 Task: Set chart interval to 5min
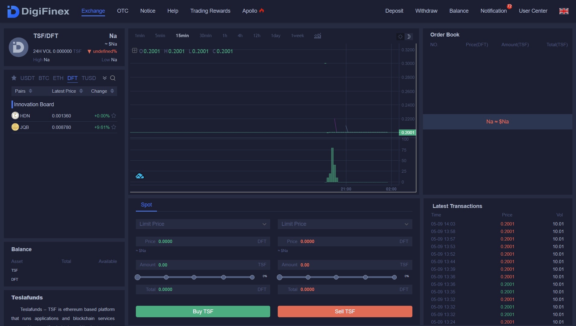(x=160, y=36)
